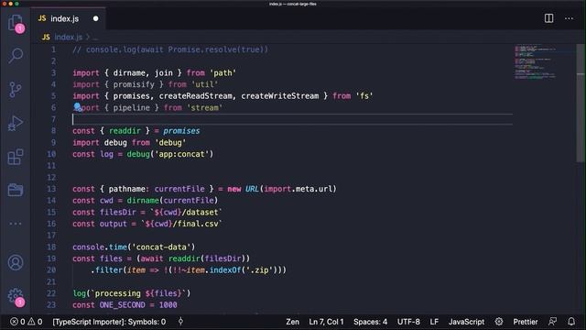Screen dimensions: 586x330
Task: Click the vertical editor scrollbar
Action: click(x=581, y=104)
